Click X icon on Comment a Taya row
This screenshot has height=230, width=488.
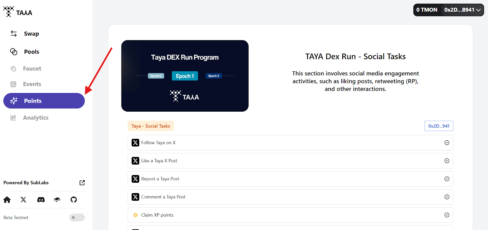click(x=135, y=197)
